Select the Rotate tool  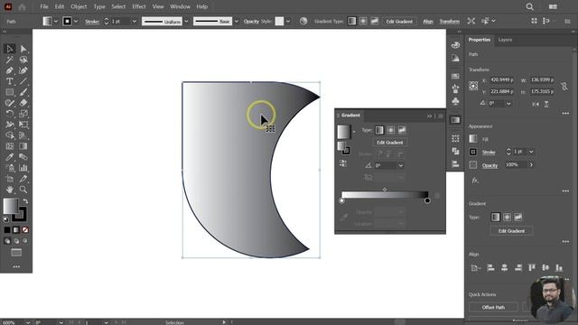pos(10,114)
